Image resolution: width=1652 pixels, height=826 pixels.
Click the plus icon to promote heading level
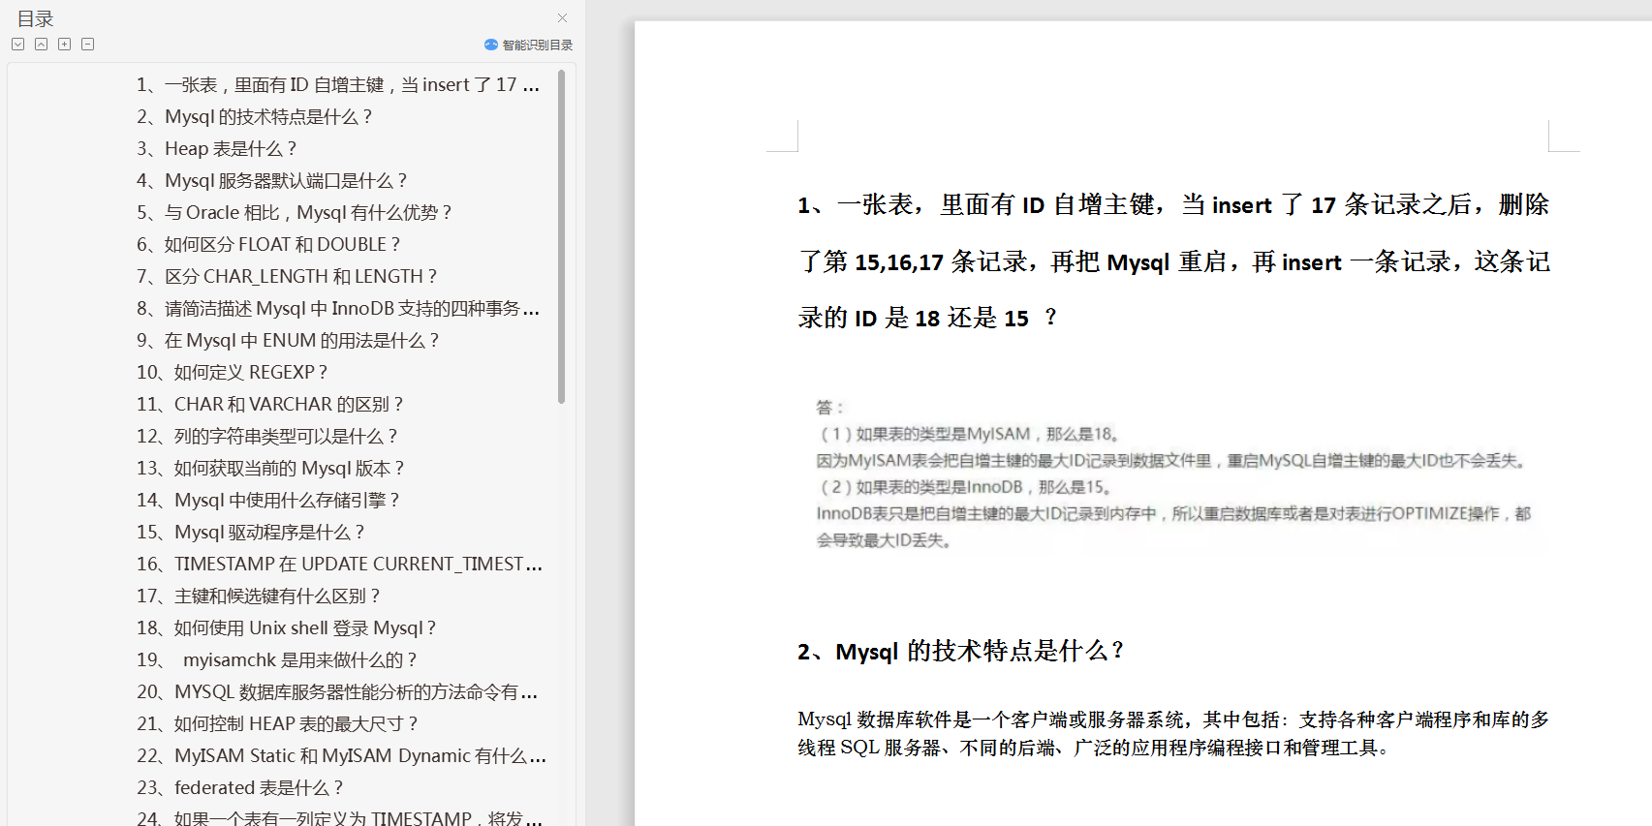65,45
